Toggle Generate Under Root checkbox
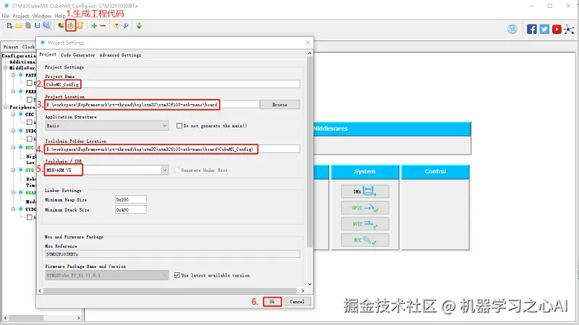Viewport: 579px width, 325px height. click(x=177, y=170)
